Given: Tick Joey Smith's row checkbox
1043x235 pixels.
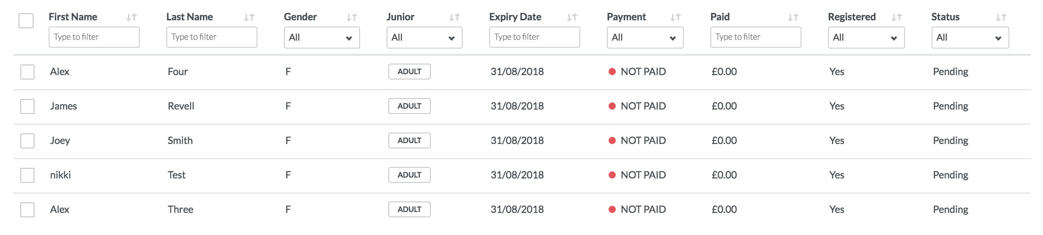Looking at the screenshot, I should (27, 141).
